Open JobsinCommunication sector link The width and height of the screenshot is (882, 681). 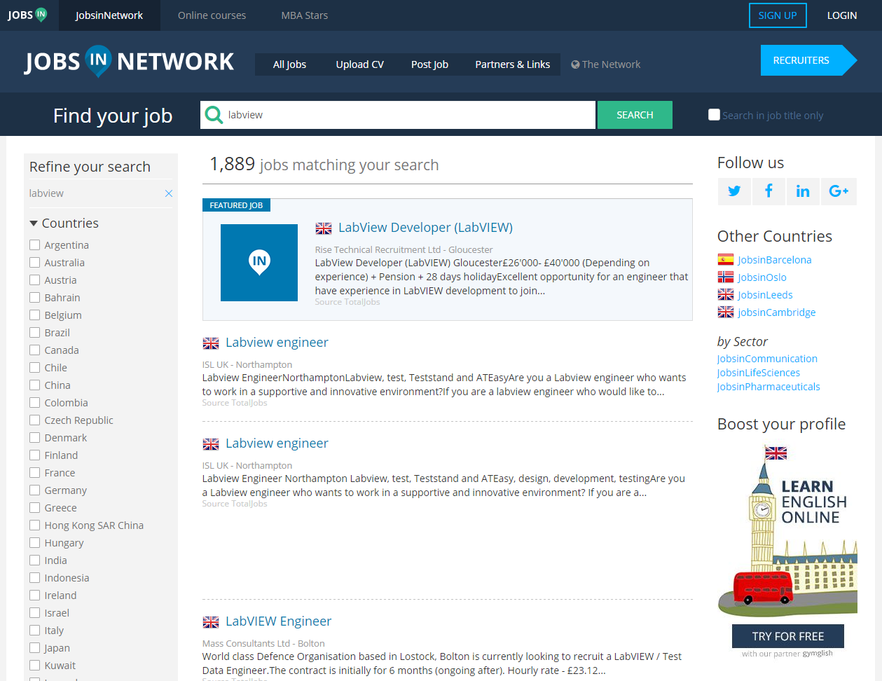point(767,359)
